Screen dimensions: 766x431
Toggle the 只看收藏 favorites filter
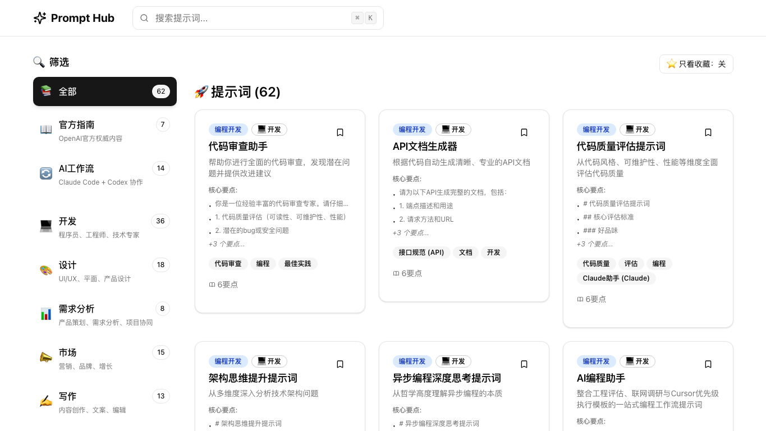pos(696,64)
